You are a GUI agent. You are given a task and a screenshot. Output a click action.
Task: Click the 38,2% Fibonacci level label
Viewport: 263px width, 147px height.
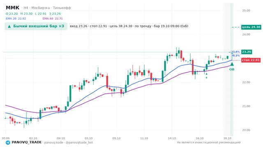click(235, 56)
